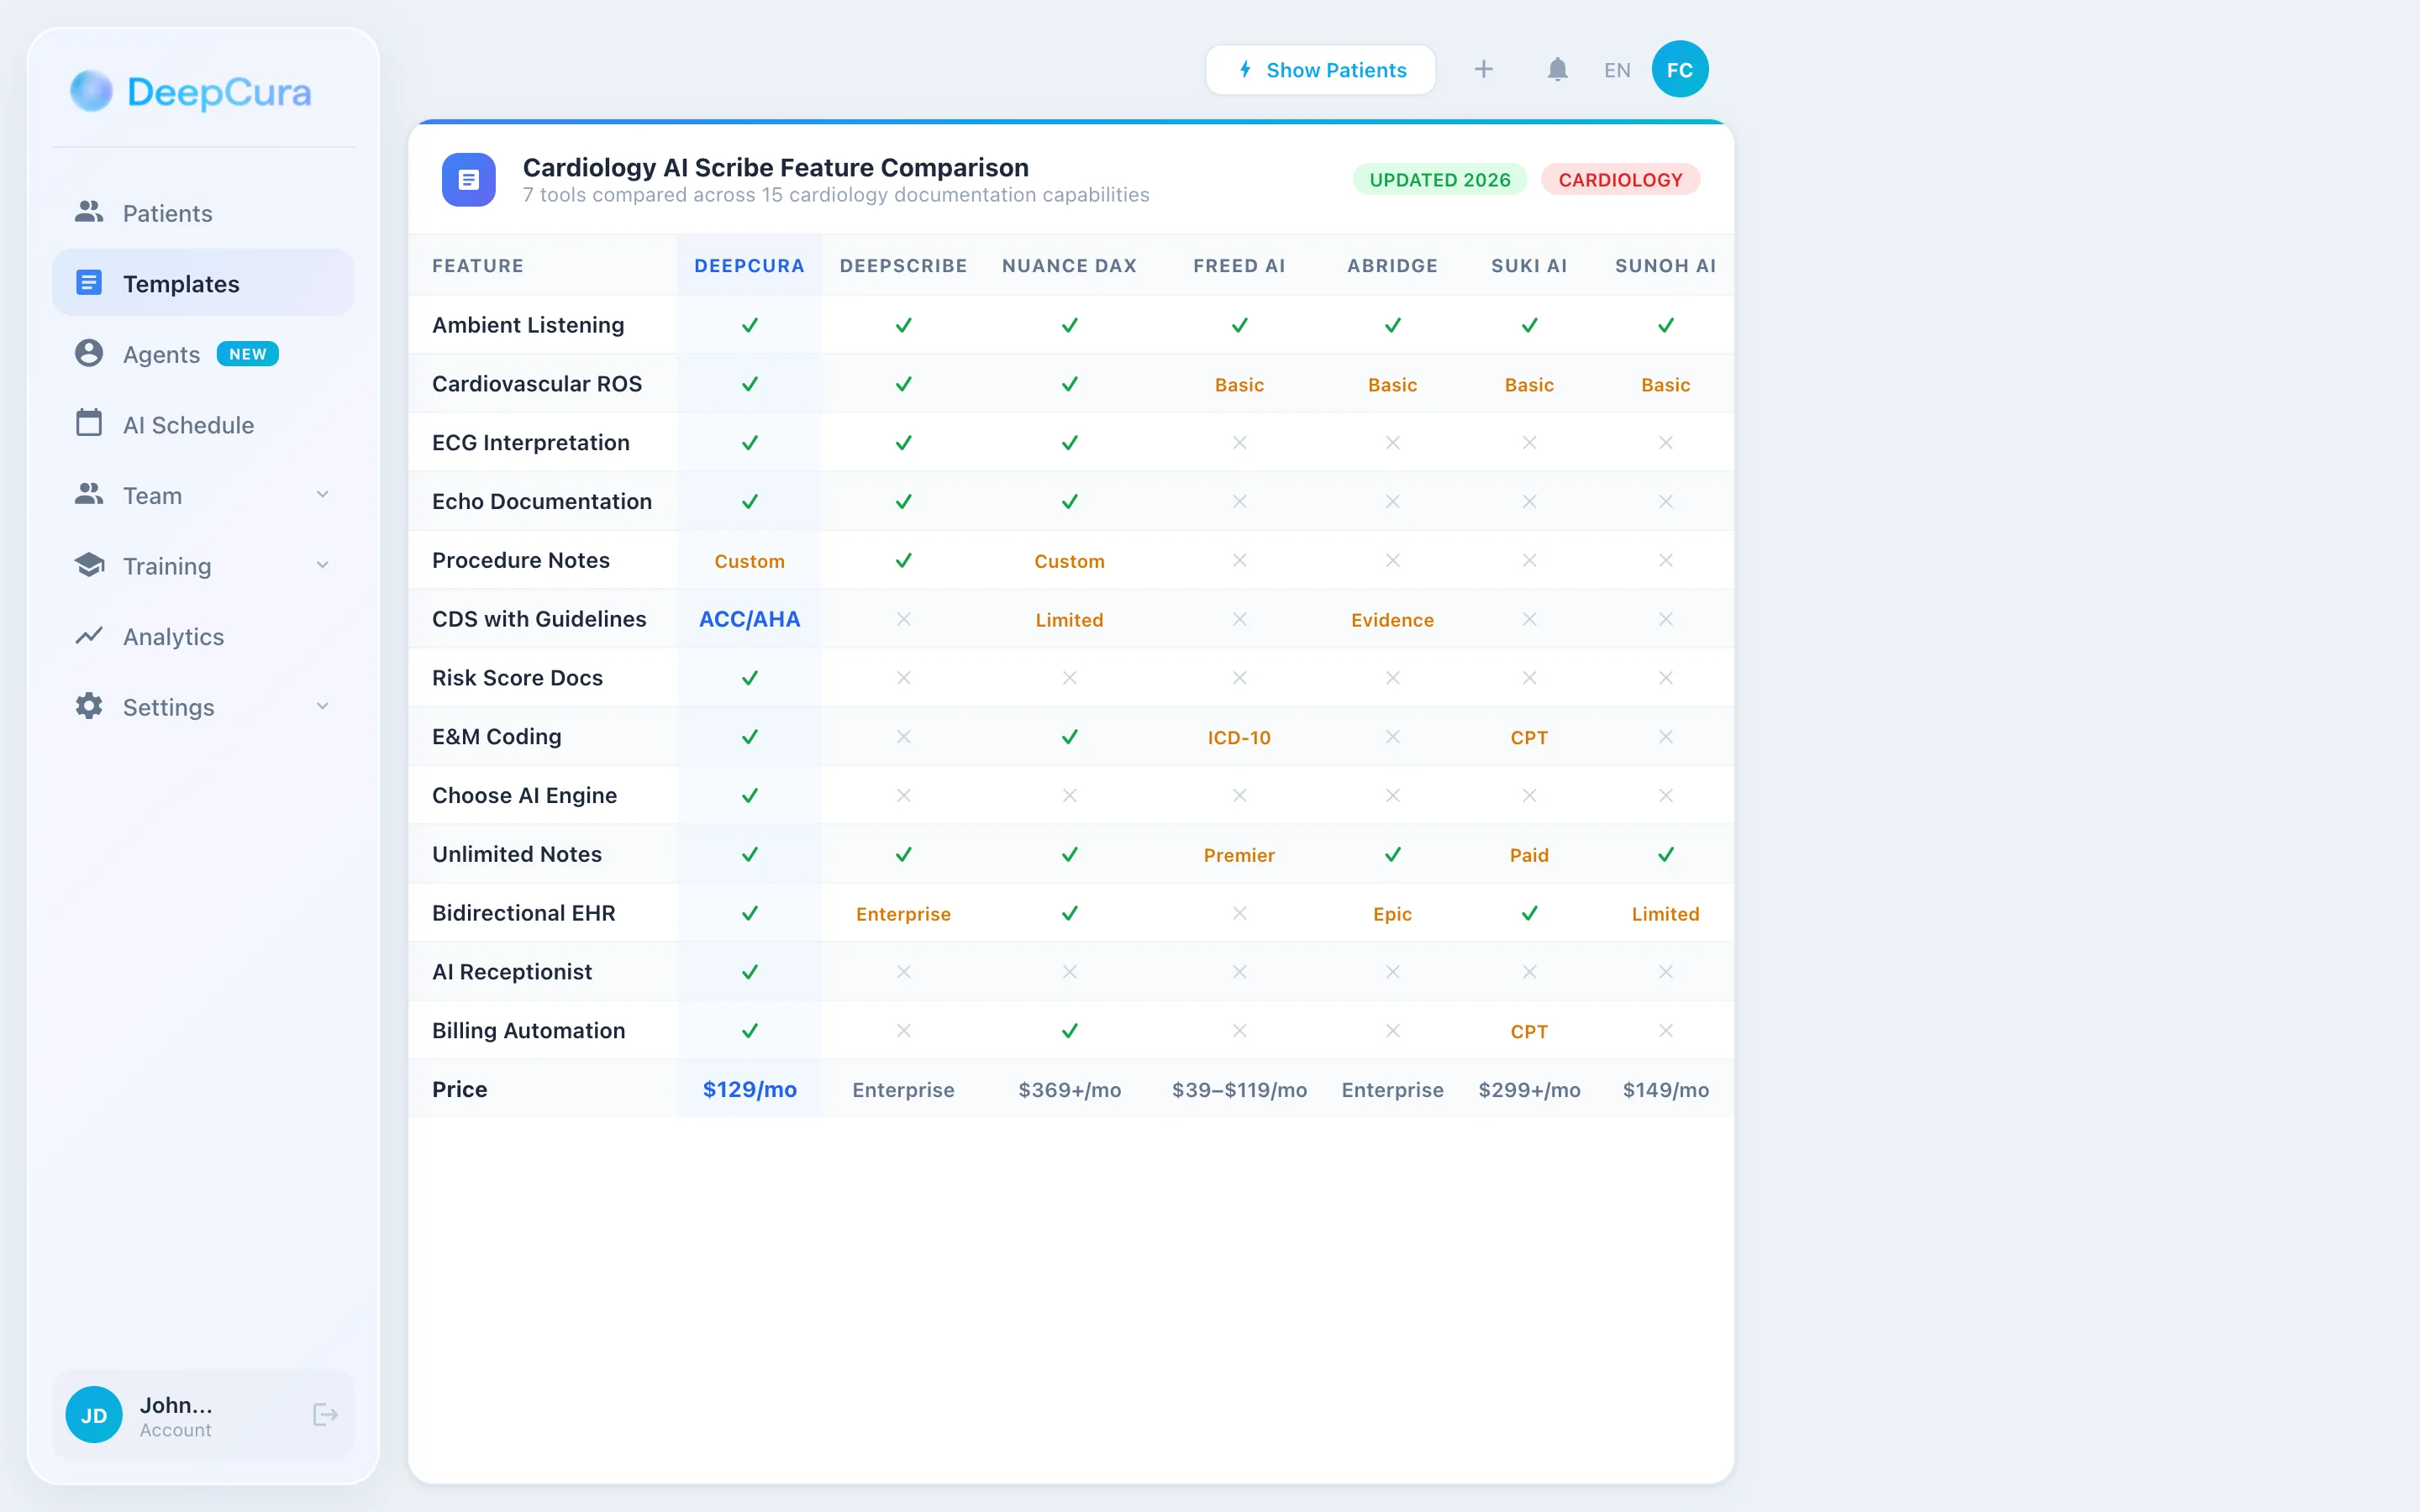Click the logout icon next to John's account

click(324, 1415)
